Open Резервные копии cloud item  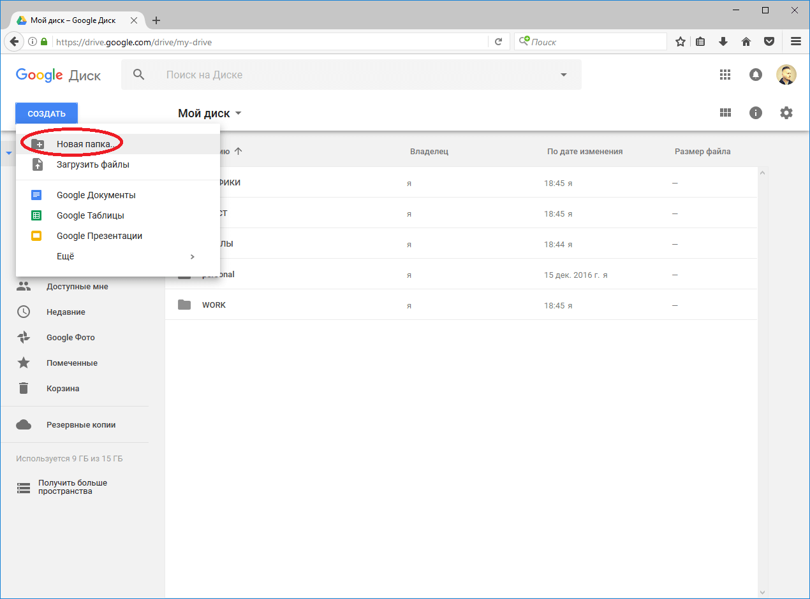(x=80, y=425)
